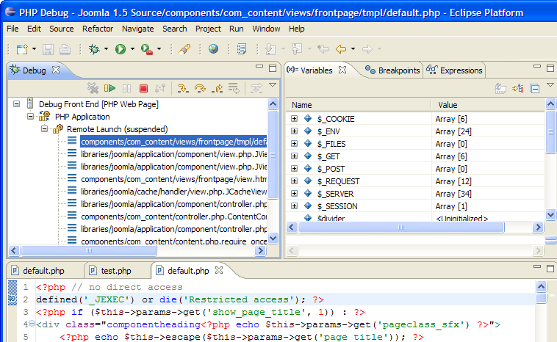557x342 pixels.
Task: Switch to the Breakpoints tab
Action: coord(392,70)
